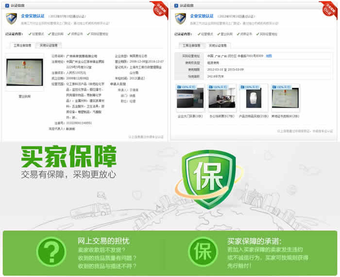Click the 收到的货品质量有问题 question line

pos(107,258)
